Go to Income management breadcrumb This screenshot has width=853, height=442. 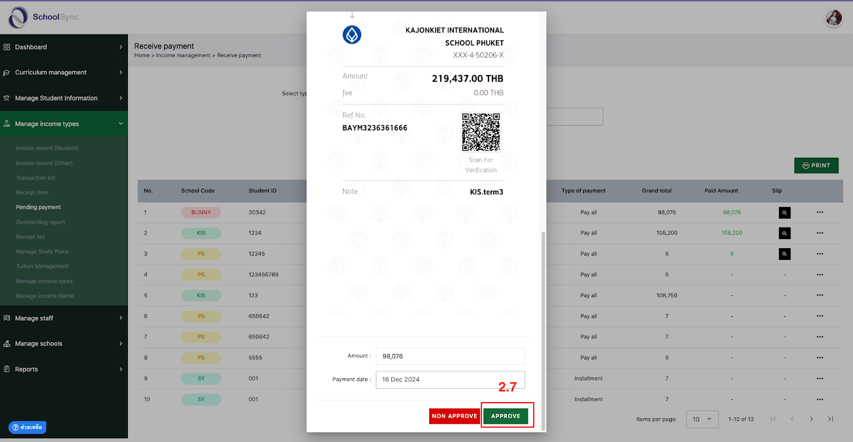183,55
